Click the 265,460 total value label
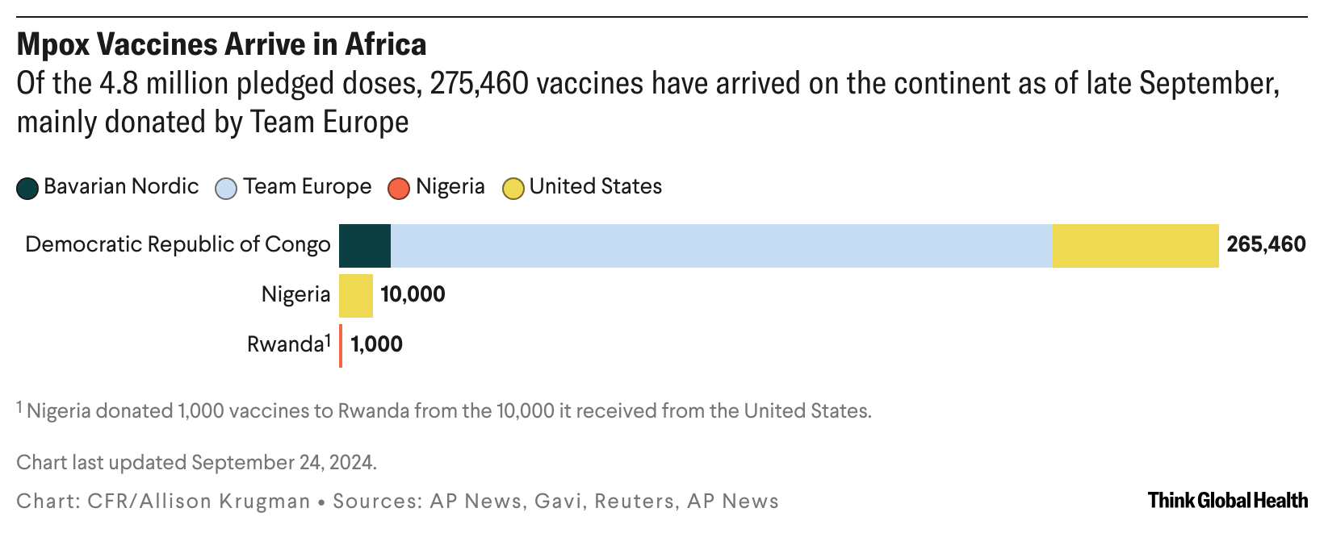Screen dimensions: 1324x537 1266,245
